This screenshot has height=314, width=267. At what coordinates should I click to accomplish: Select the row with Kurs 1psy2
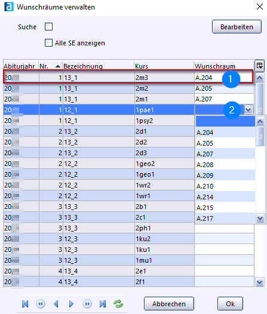tap(99, 121)
